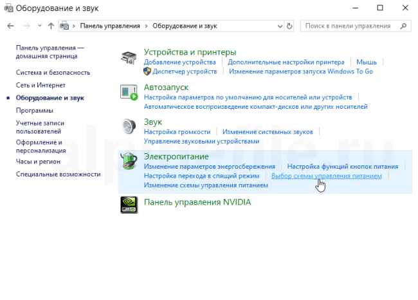Click Изменение параметров энергосбережения link
Viewport: 418px width, 300px height.
coord(209,166)
